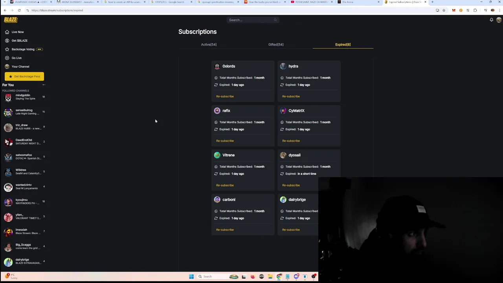Image resolution: width=503 pixels, height=283 pixels.
Task: Bookmark page with star icon
Action: coord(444,10)
